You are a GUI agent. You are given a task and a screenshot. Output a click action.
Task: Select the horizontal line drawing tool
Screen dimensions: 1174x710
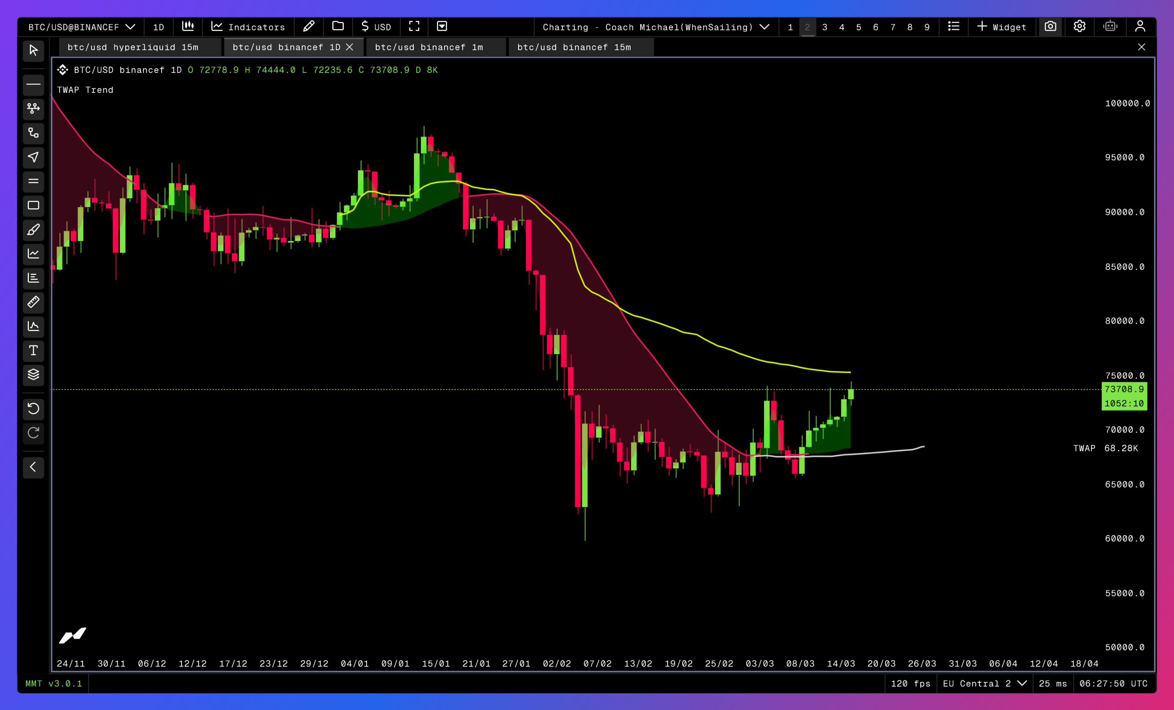34,85
